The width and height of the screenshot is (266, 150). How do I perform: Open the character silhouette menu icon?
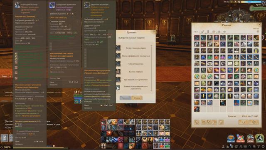click(x=223, y=146)
